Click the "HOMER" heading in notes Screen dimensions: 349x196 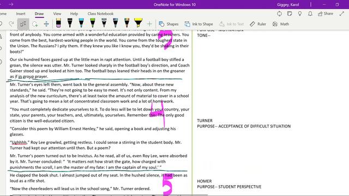click(204, 181)
